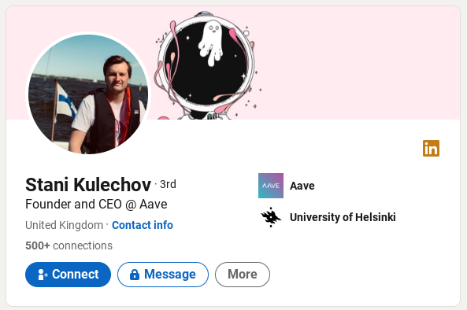
Task: Click the Aave company name link
Action: click(302, 186)
